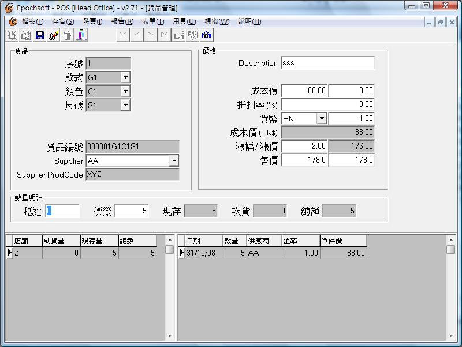Click the exit door toolbar icon

tap(81, 35)
